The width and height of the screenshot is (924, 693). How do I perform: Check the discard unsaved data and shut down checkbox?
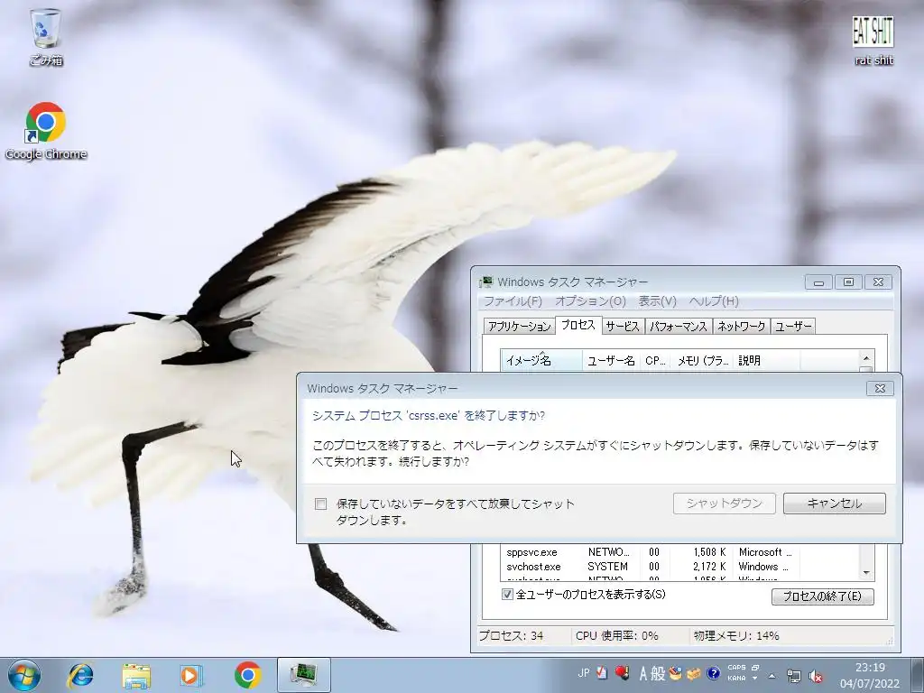(320, 504)
